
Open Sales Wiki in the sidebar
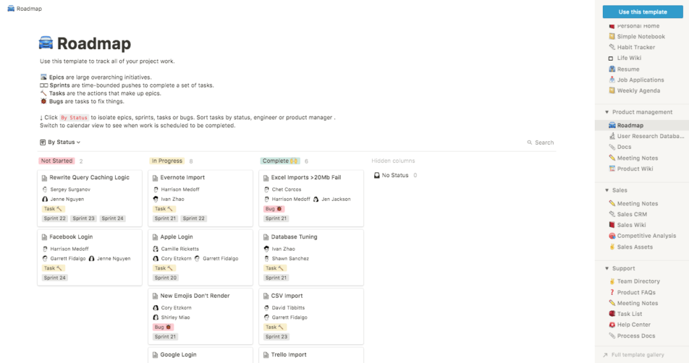pos(631,225)
